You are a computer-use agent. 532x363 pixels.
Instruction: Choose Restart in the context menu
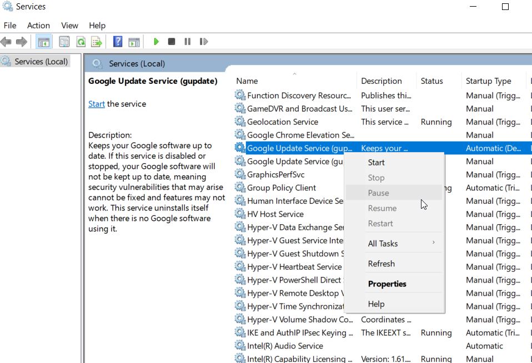coord(394,224)
